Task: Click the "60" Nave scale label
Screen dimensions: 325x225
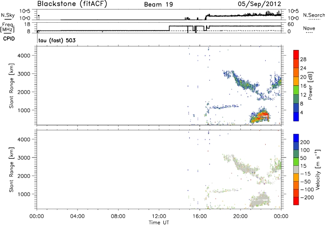Action: 290,24
